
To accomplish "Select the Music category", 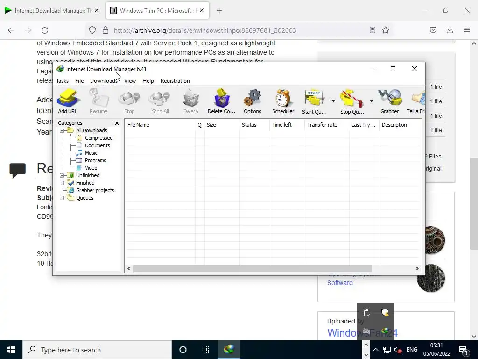I will click(x=91, y=153).
